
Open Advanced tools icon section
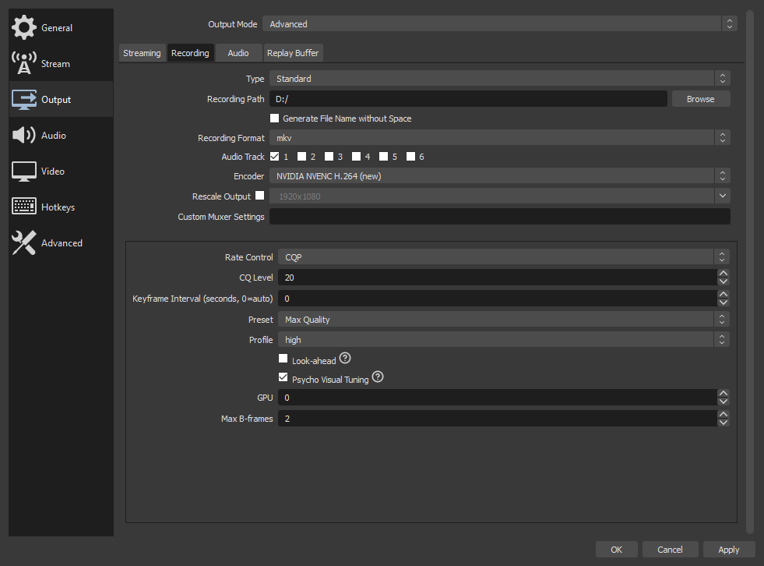pyautogui.click(x=24, y=242)
